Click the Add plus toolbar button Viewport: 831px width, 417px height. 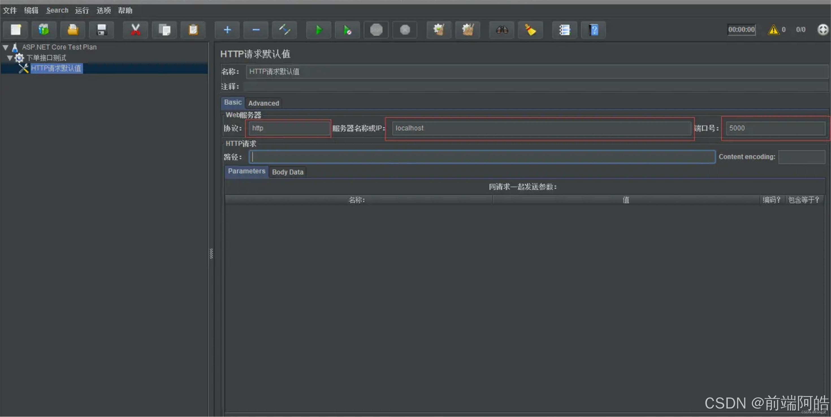point(227,30)
